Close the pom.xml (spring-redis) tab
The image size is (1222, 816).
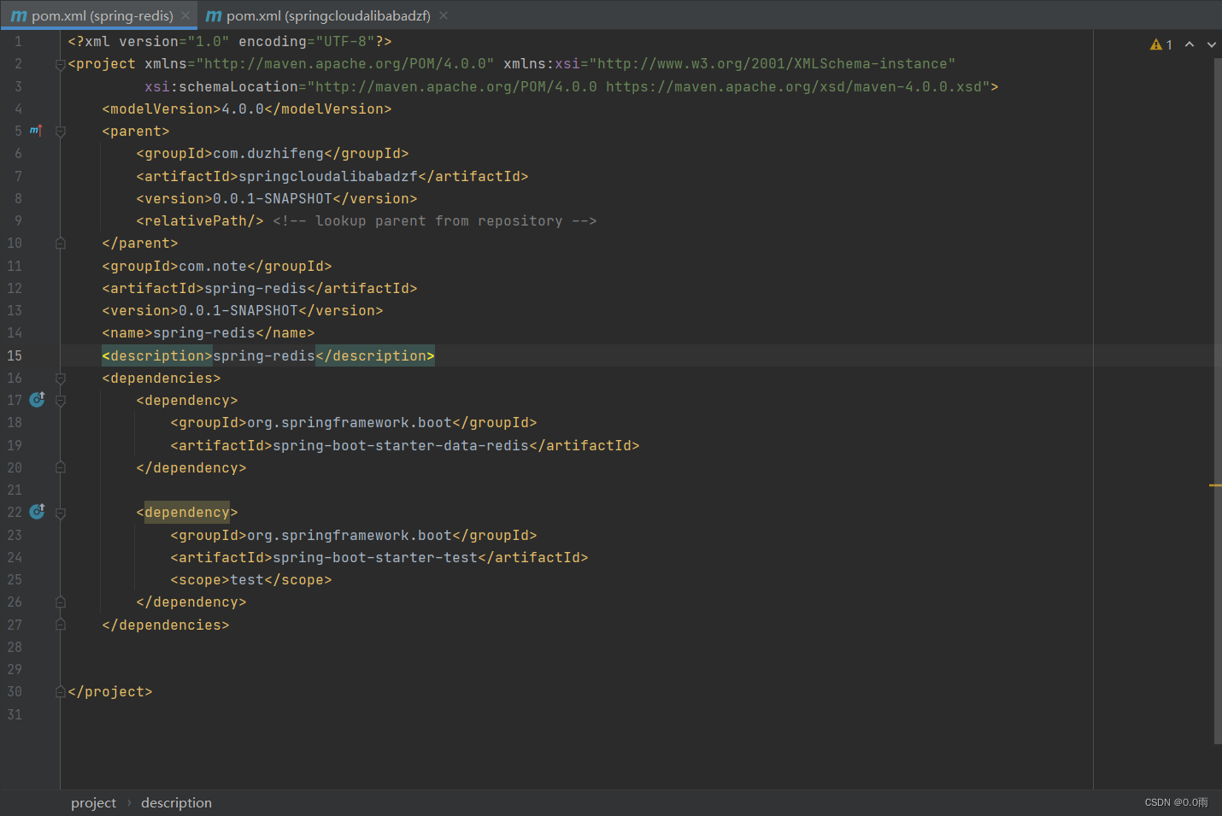(185, 15)
